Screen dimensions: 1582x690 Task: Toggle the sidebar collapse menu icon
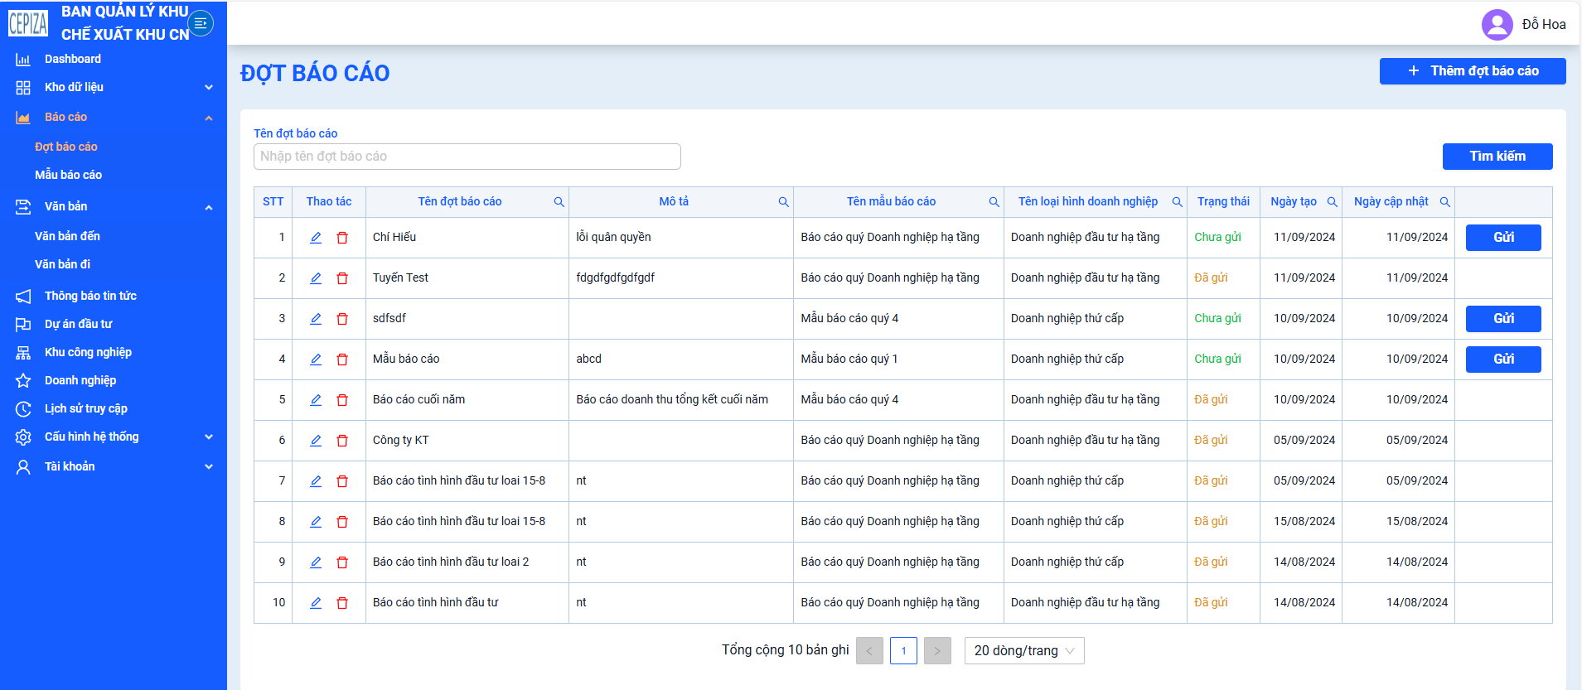[201, 23]
